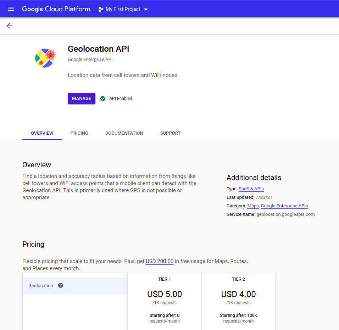Click 'Starting after: 100K' text

pyautogui.click(x=238, y=315)
